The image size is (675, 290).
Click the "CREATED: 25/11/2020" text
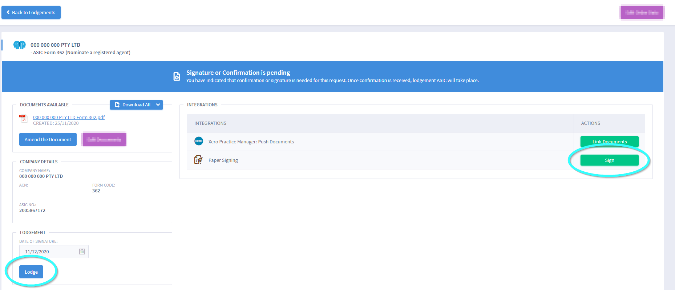56,123
